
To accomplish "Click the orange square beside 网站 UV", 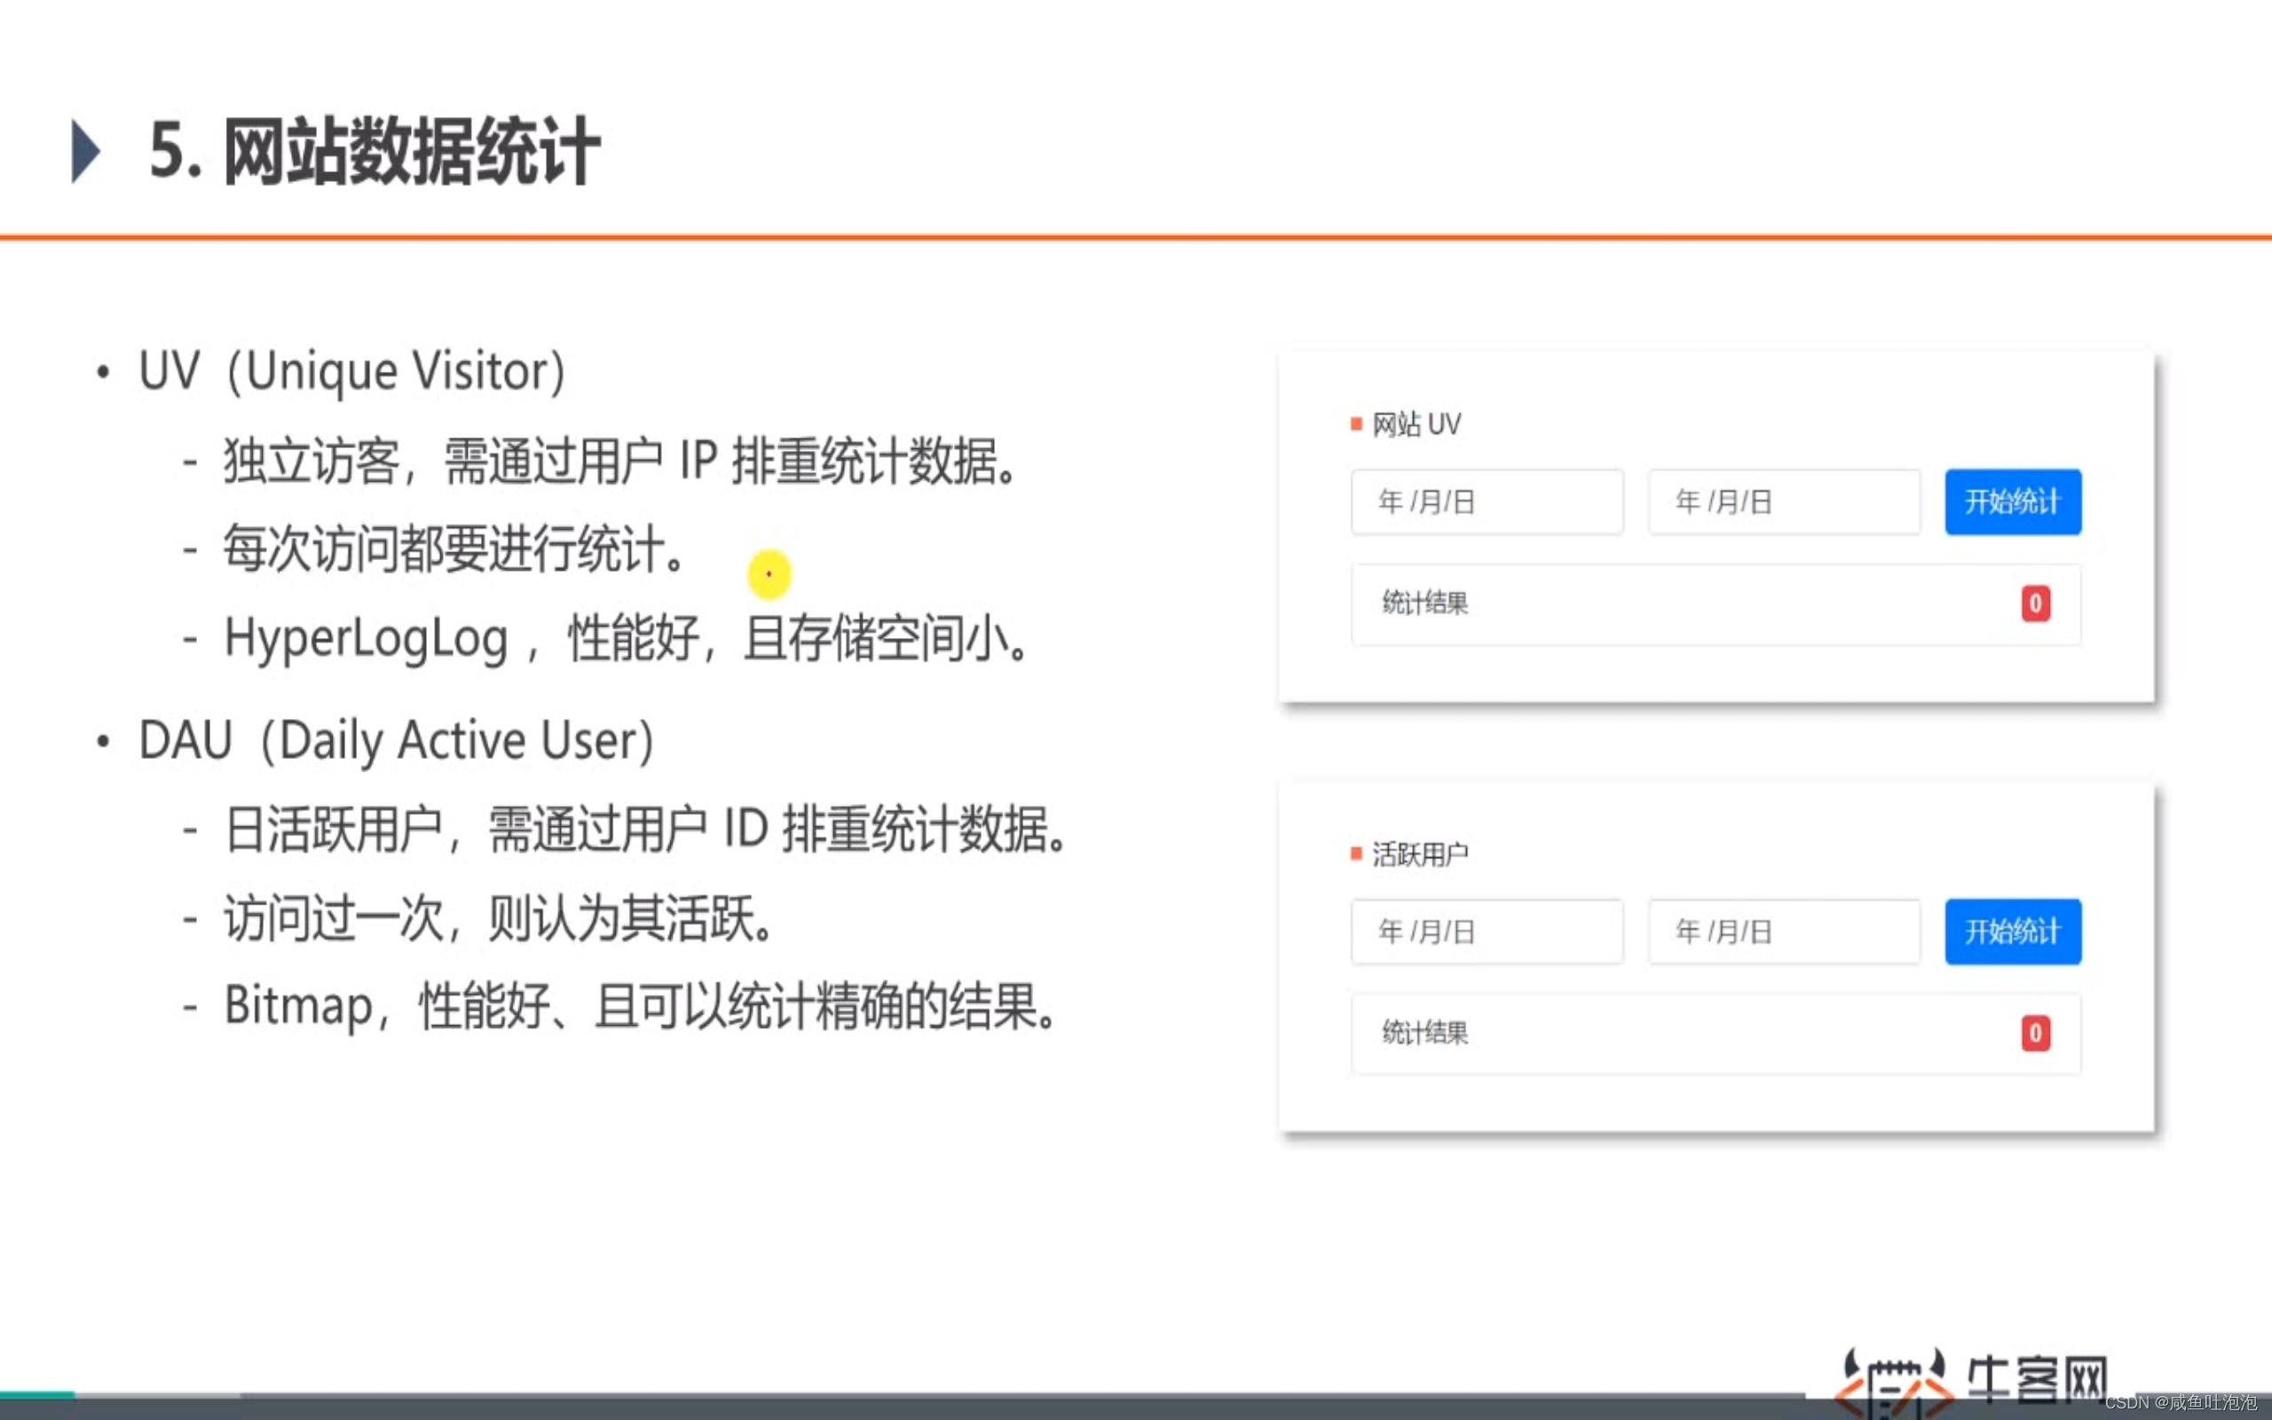I will point(1356,424).
